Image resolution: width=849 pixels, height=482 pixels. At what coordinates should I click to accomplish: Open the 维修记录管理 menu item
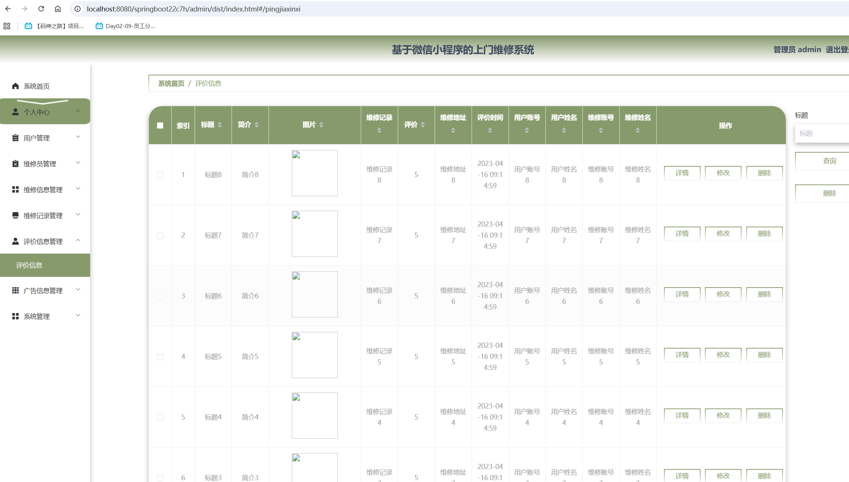[43, 215]
